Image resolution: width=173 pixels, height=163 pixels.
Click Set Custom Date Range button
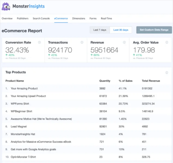tap(154, 30)
